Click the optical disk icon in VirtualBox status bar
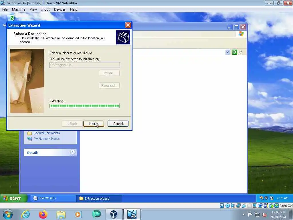This screenshot has height=220, width=293. [x=227, y=206]
